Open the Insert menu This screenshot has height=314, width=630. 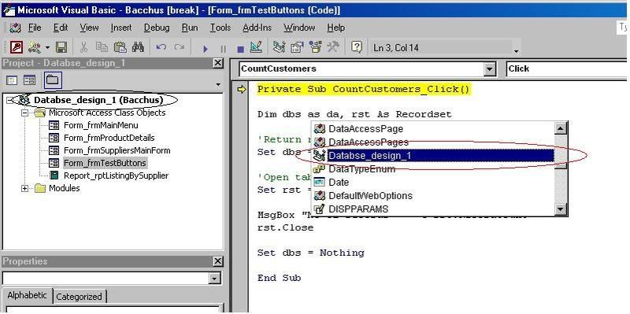click(x=121, y=28)
